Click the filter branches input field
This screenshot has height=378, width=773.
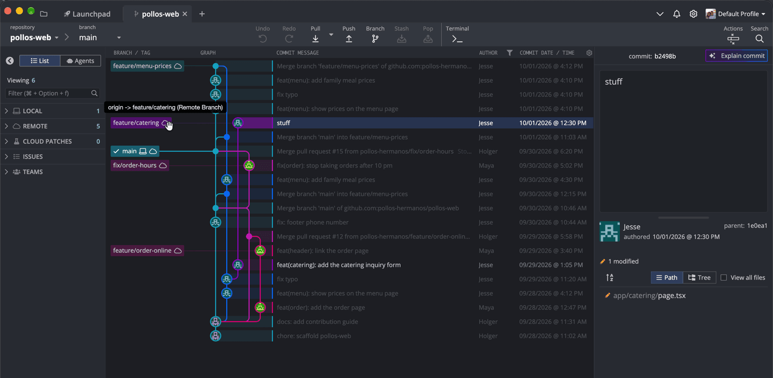[x=52, y=93]
